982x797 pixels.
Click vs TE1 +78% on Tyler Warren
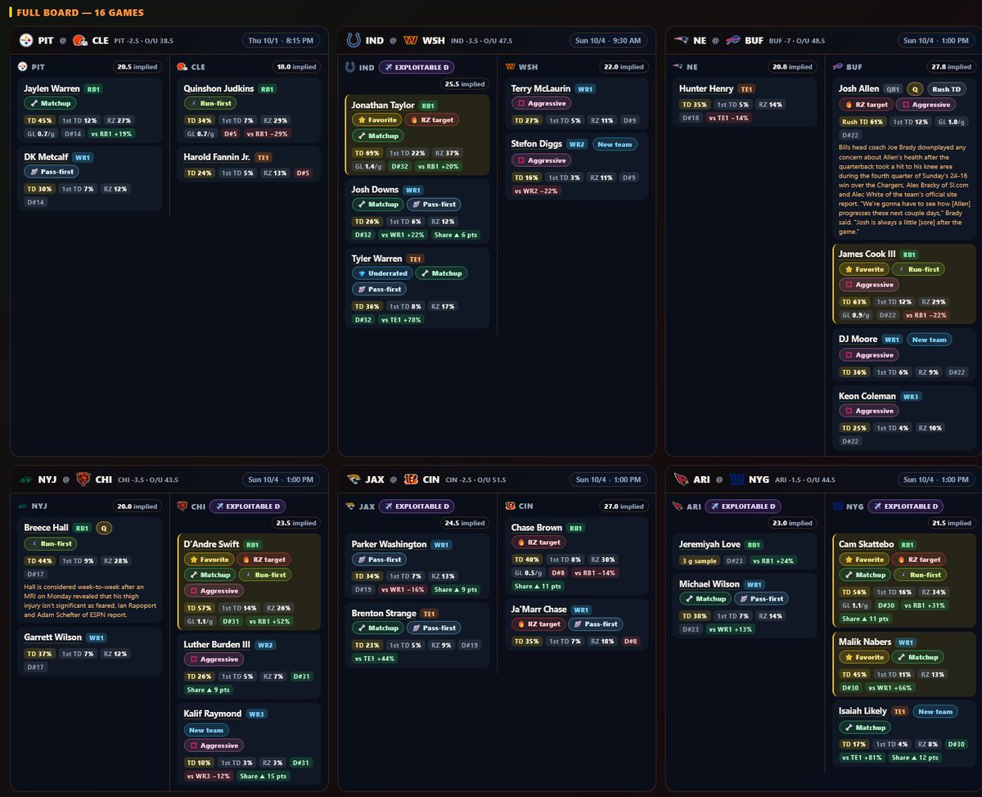coord(401,320)
